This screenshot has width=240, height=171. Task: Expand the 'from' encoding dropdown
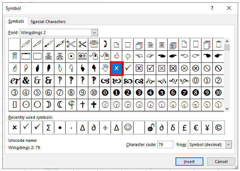point(228,145)
